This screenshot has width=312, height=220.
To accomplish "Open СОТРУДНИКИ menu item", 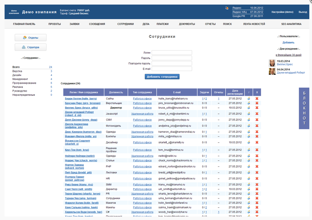I will click(126, 24).
